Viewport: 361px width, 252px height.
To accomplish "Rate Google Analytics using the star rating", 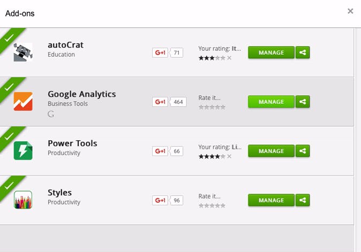I will [212, 107].
